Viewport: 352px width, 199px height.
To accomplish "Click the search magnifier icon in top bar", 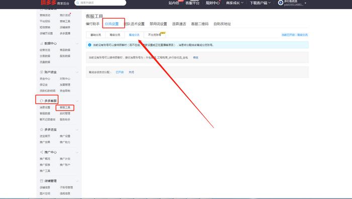I will pos(77,3).
